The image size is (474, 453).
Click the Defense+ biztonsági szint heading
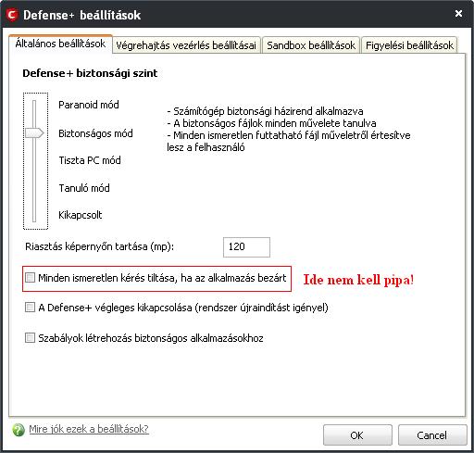coord(90,73)
